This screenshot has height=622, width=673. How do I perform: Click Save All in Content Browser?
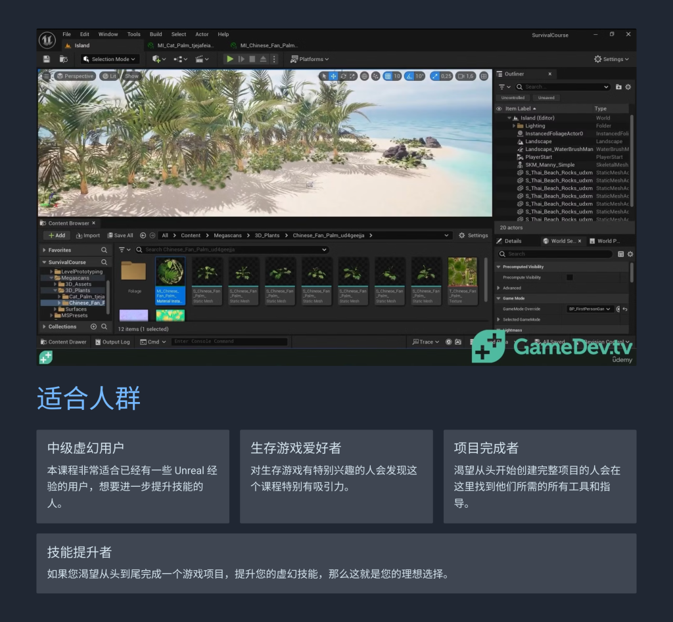(x=120, y=236)
